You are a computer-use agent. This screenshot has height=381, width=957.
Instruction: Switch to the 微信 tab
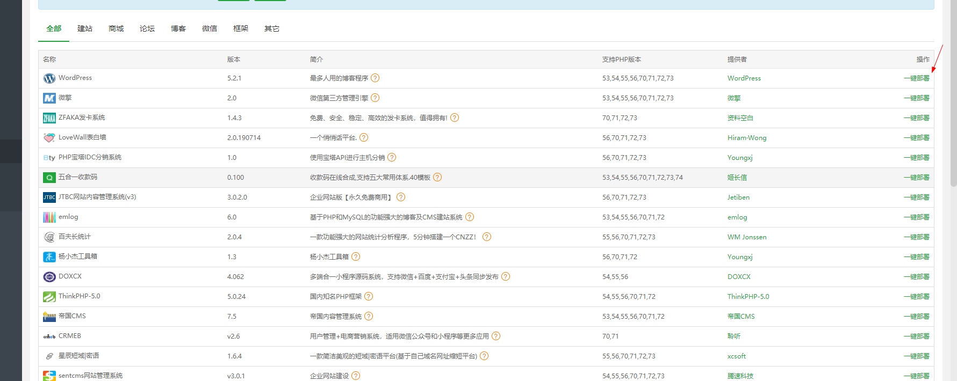click(x=210, y=29)
